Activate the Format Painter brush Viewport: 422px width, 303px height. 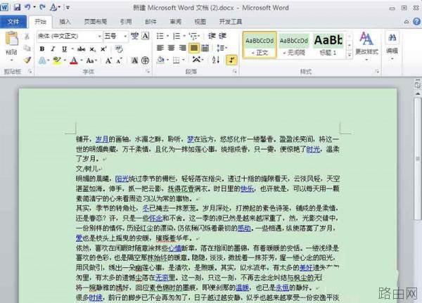(27, 60)
